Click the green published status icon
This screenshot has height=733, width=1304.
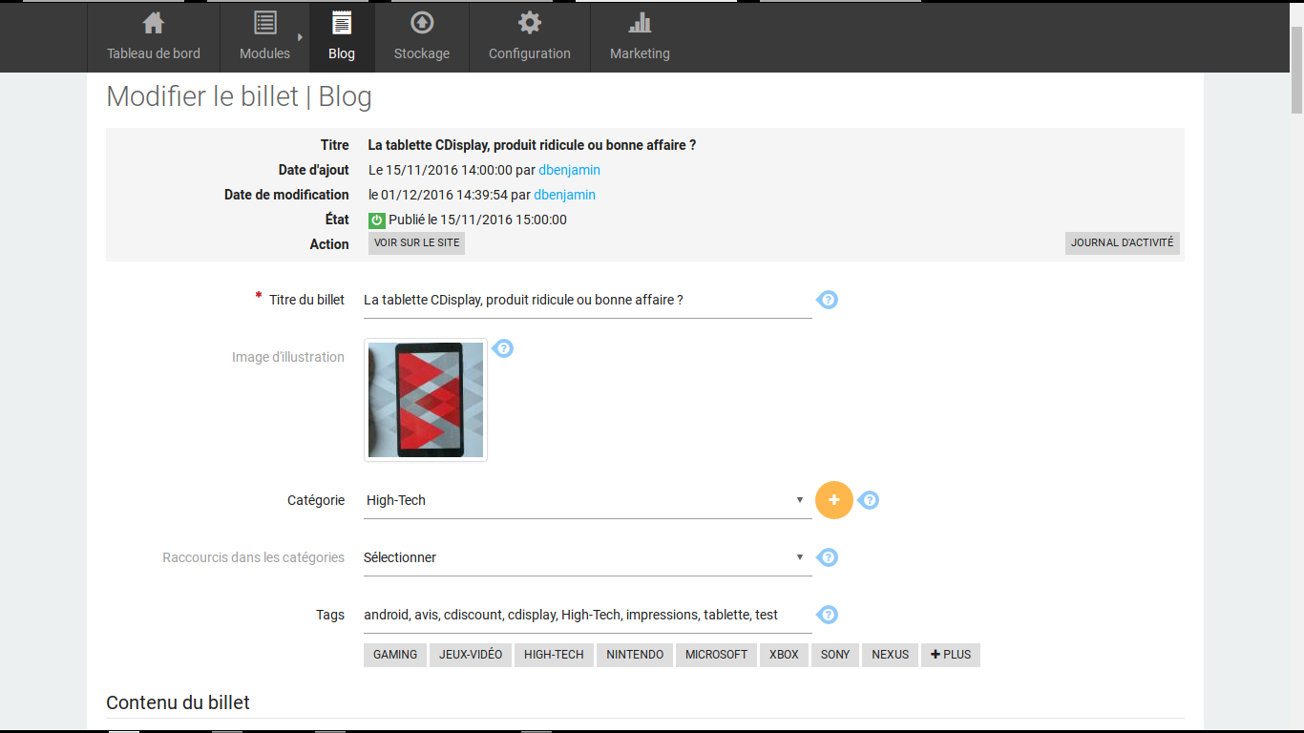(x=376, y=220)
